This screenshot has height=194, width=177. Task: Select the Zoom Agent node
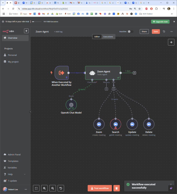pyautogui.click(x=103, y=73)
